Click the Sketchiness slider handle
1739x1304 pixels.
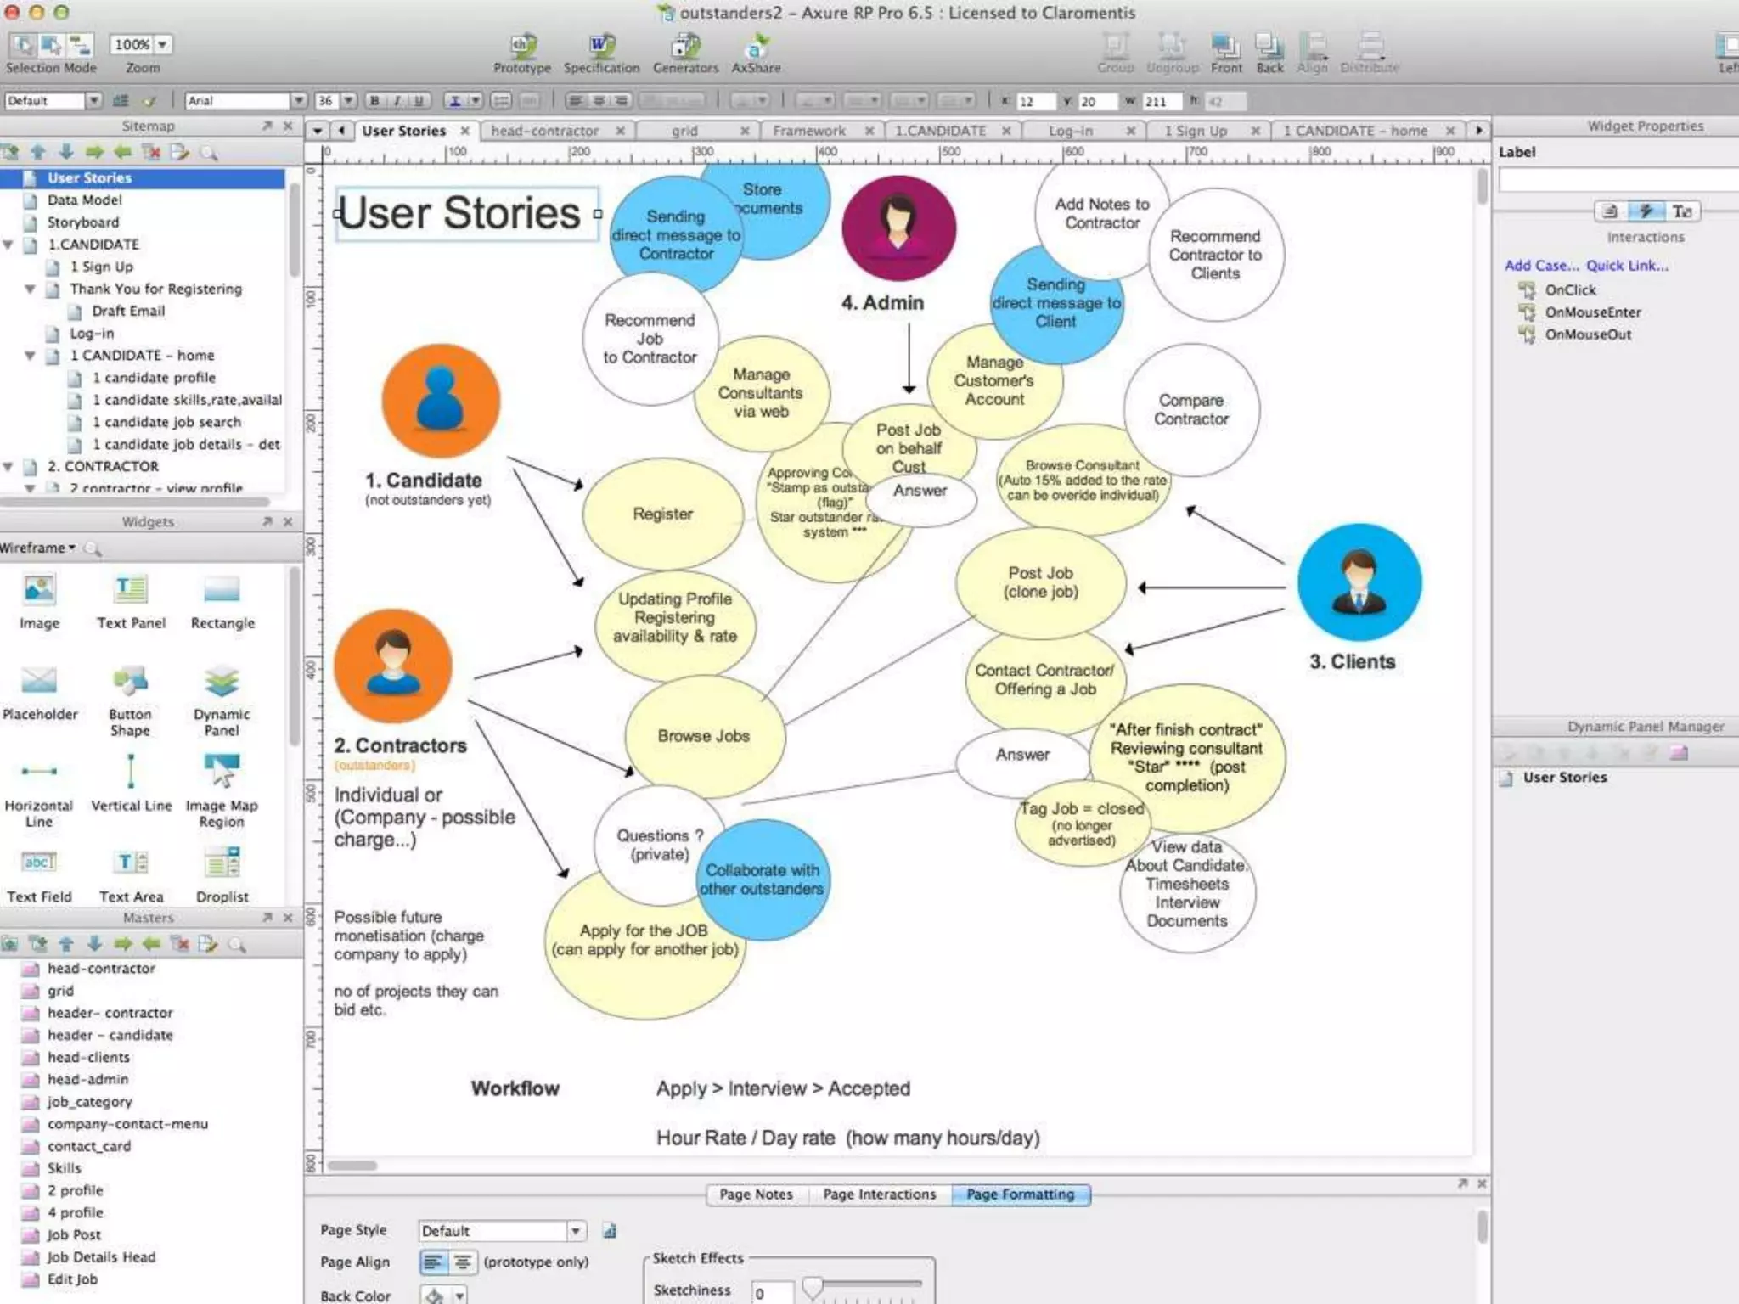[x=813, y=1287]
